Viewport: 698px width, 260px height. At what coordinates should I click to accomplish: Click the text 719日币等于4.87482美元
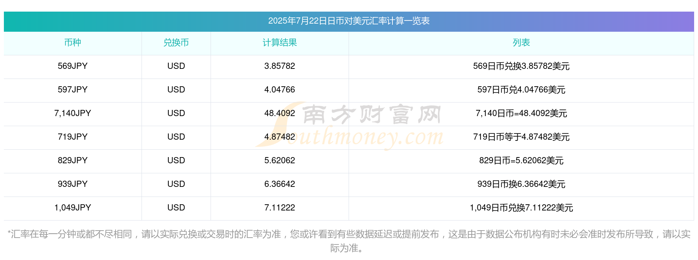[521, 137]
